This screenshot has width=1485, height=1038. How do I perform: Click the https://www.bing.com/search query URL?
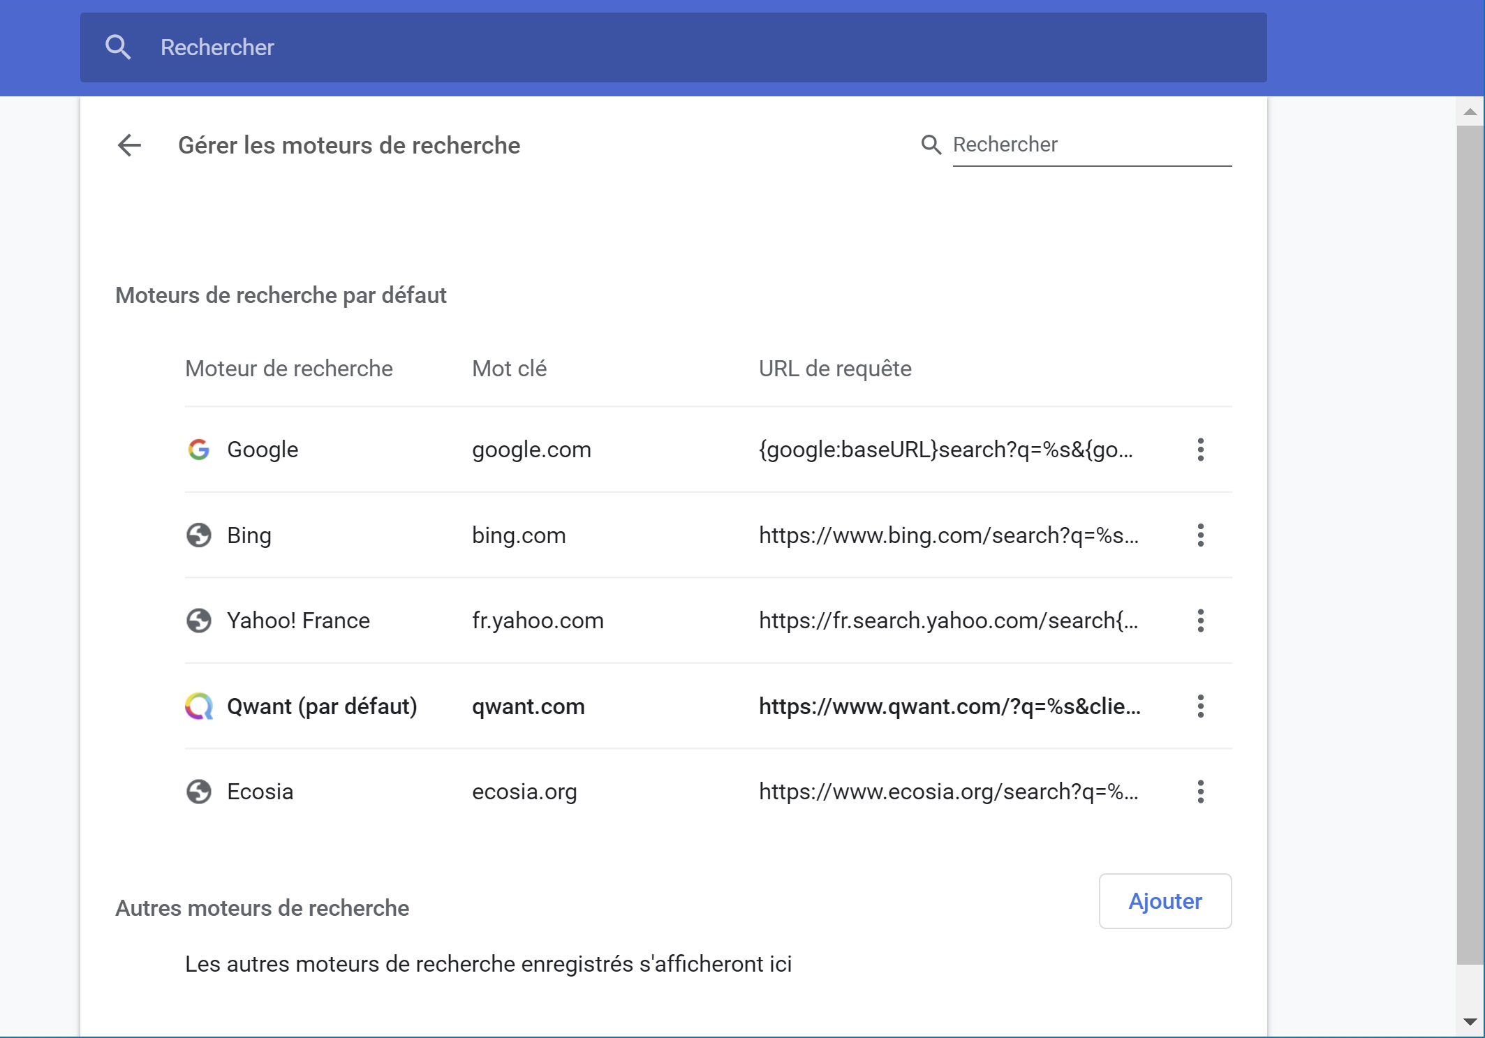949,535
